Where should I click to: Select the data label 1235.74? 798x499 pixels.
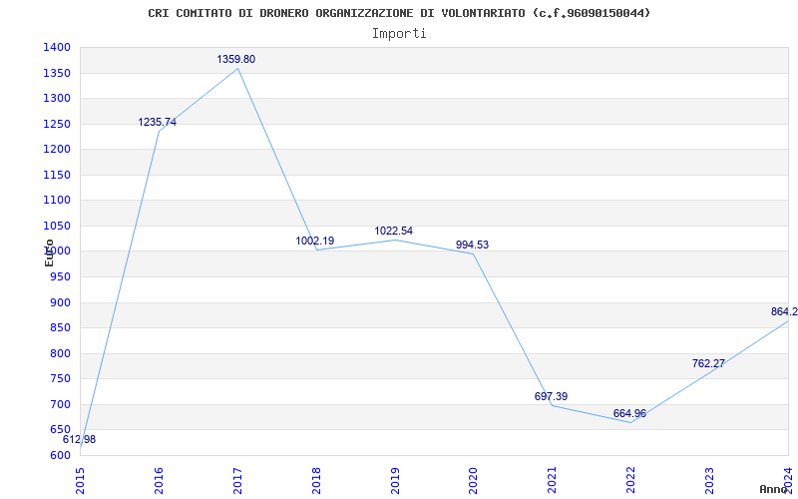[158, 122]
